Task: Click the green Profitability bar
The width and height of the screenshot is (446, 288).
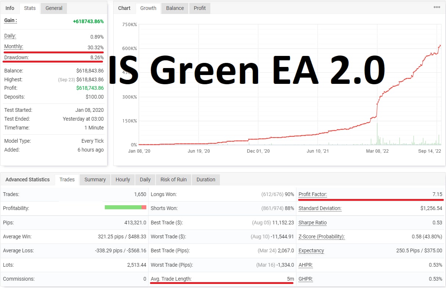Action: [123, 207]
